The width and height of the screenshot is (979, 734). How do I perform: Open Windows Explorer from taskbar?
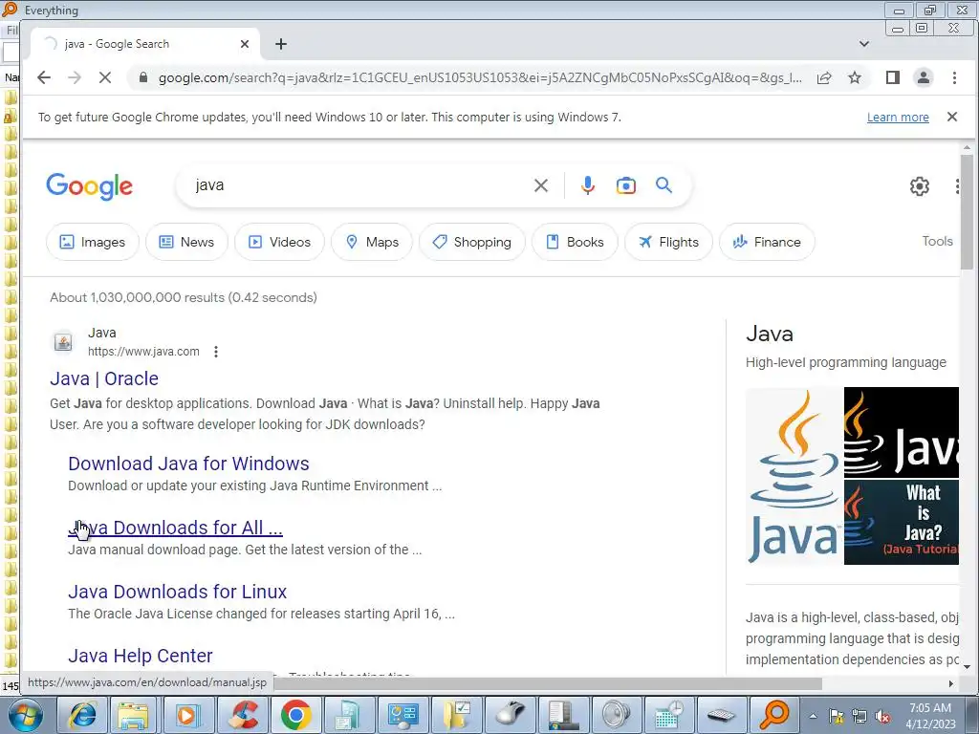click(x=133, y=715)
